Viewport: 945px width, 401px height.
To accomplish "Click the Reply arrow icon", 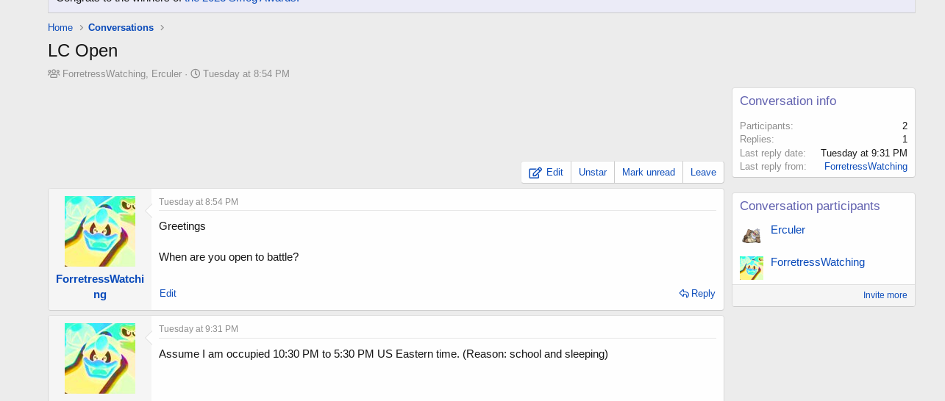I will click(684, 294).
